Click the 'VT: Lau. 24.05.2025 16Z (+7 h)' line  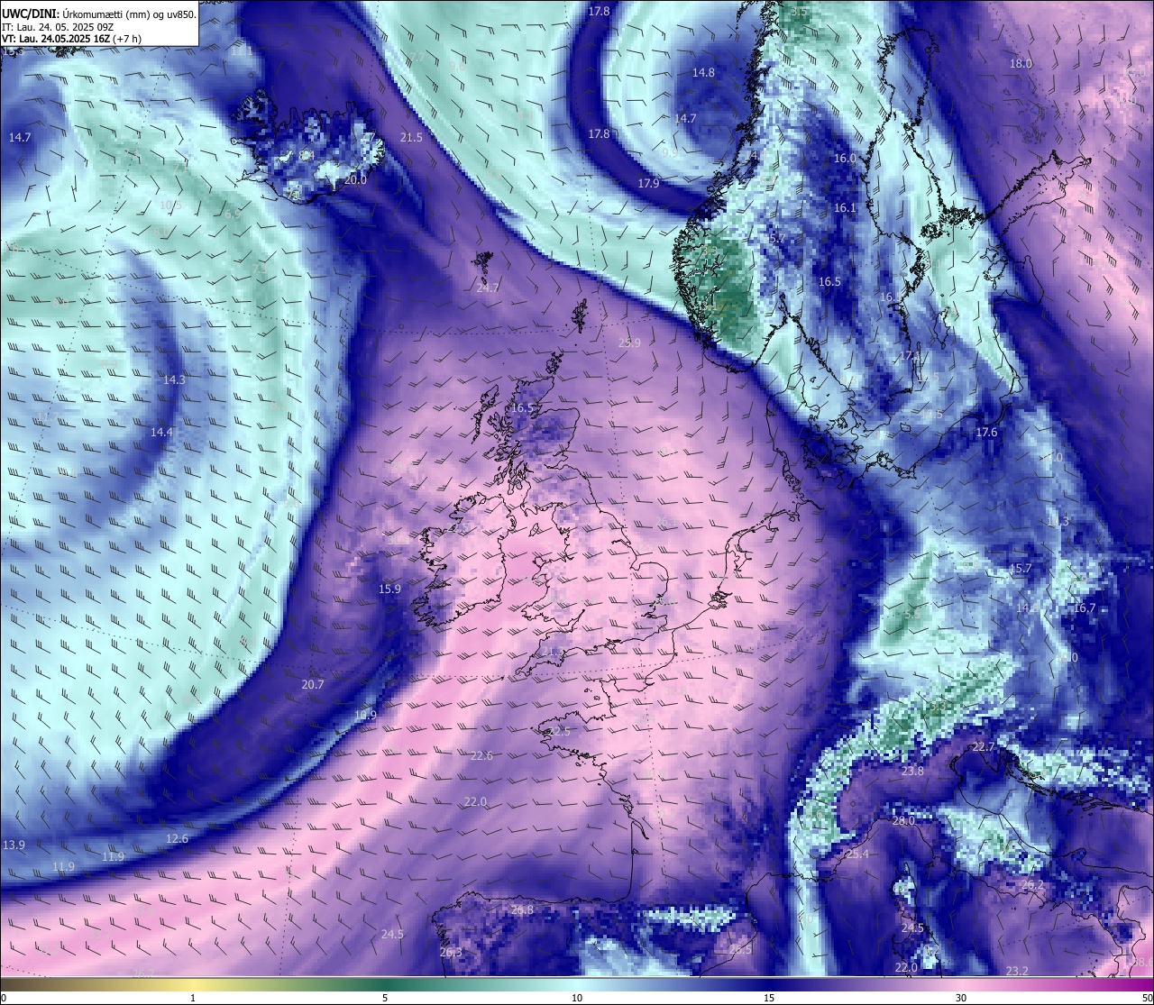(71, 39)
